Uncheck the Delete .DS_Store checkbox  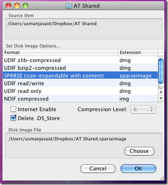(x=13, y=118)
